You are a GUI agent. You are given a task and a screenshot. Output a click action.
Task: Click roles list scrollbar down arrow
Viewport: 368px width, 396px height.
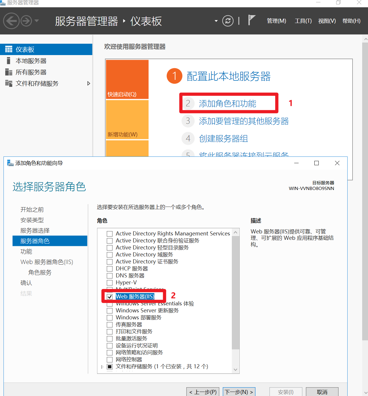236,369
